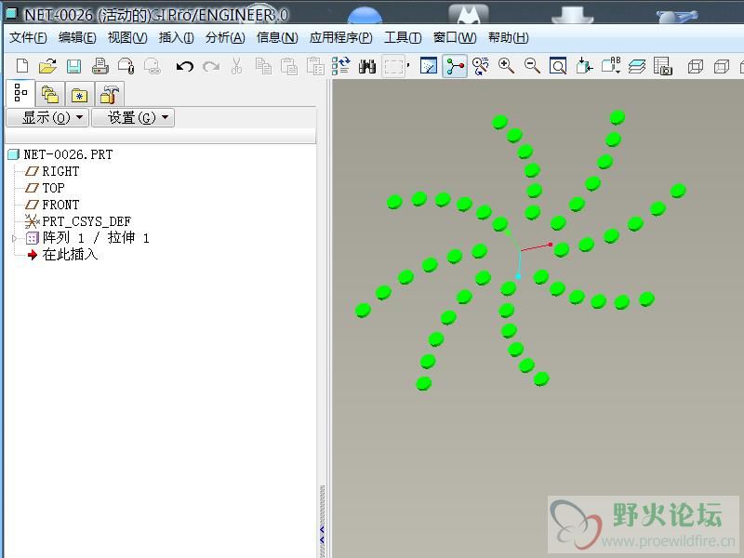Open the 信息(N) menu
Image resolution: width=744 pixels, height=558 pixels.
click(x=277, y=37)
